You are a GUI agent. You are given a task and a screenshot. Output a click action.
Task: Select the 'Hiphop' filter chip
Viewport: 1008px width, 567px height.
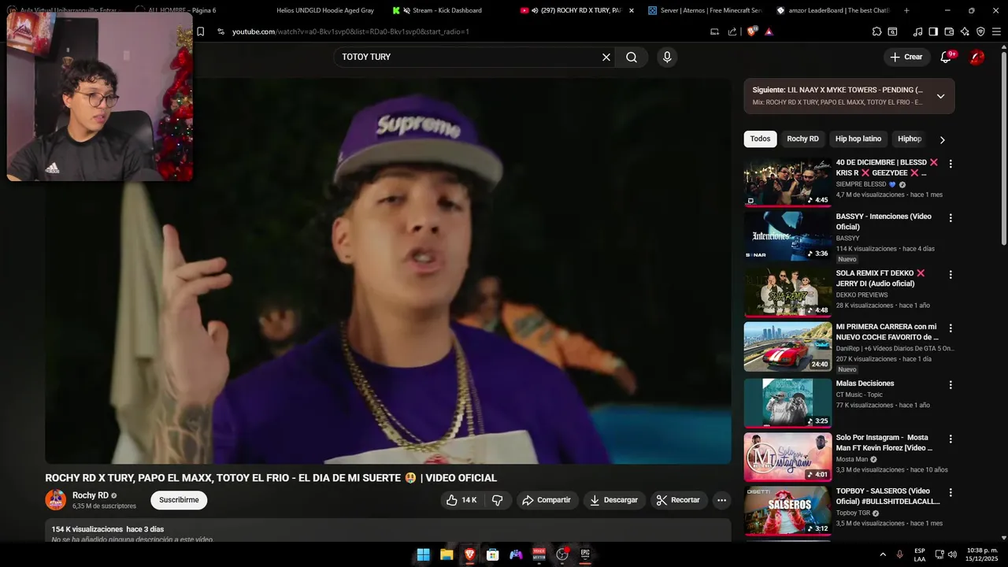point(910,139)
